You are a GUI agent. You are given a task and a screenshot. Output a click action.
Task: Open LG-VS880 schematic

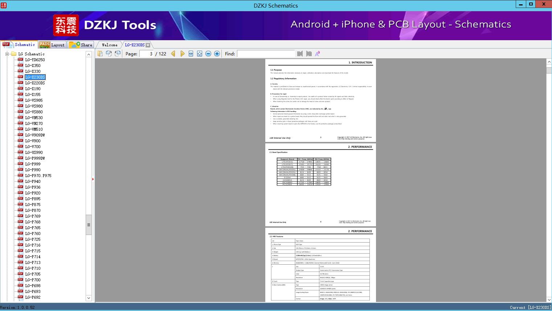coord(34,112)
